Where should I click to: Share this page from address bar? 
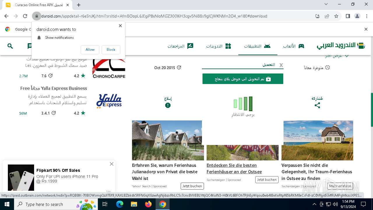pos(327,16)
